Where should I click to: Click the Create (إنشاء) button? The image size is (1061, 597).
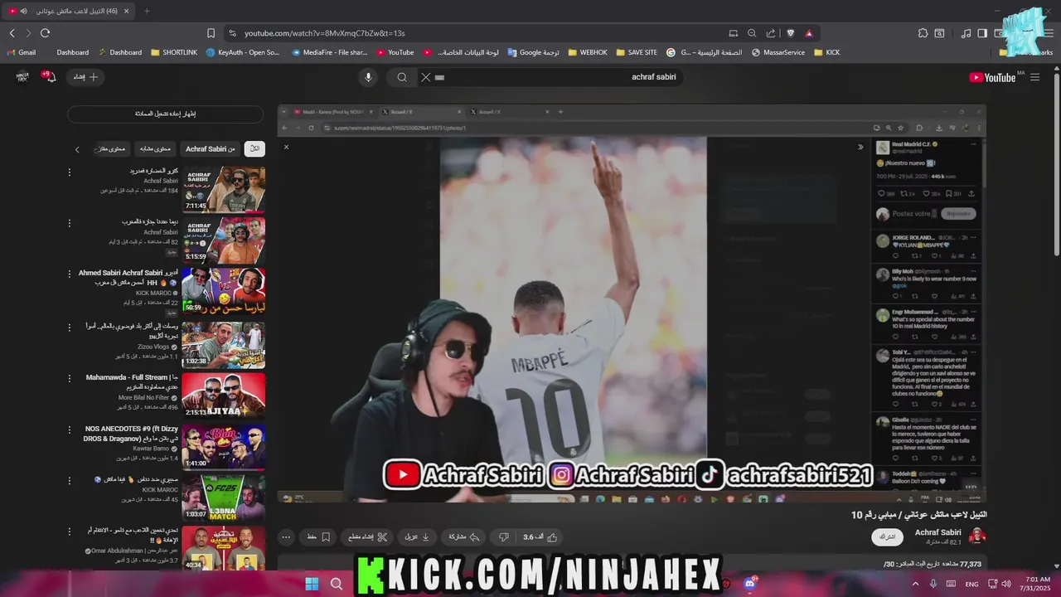(85, 77)
